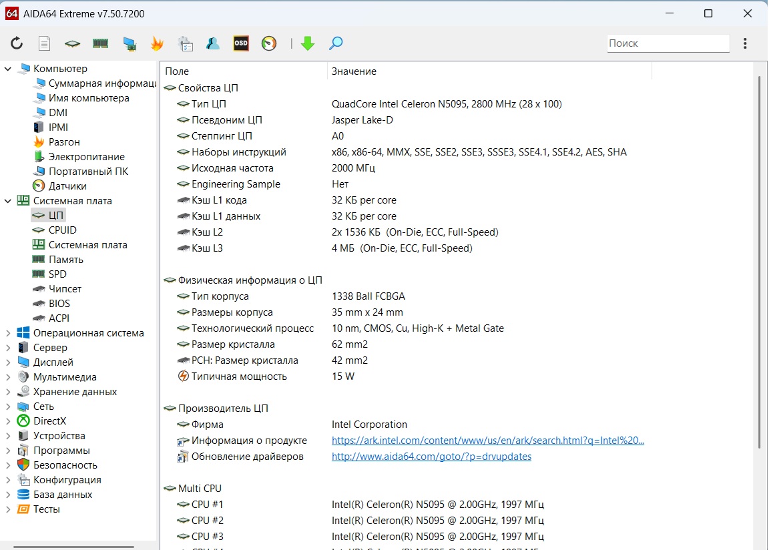Click the green download arrow icon

click(x=308, y=43)
